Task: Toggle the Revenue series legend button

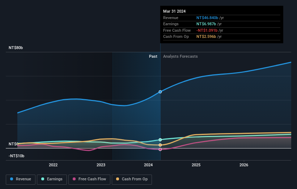Action: coord(21,179)
